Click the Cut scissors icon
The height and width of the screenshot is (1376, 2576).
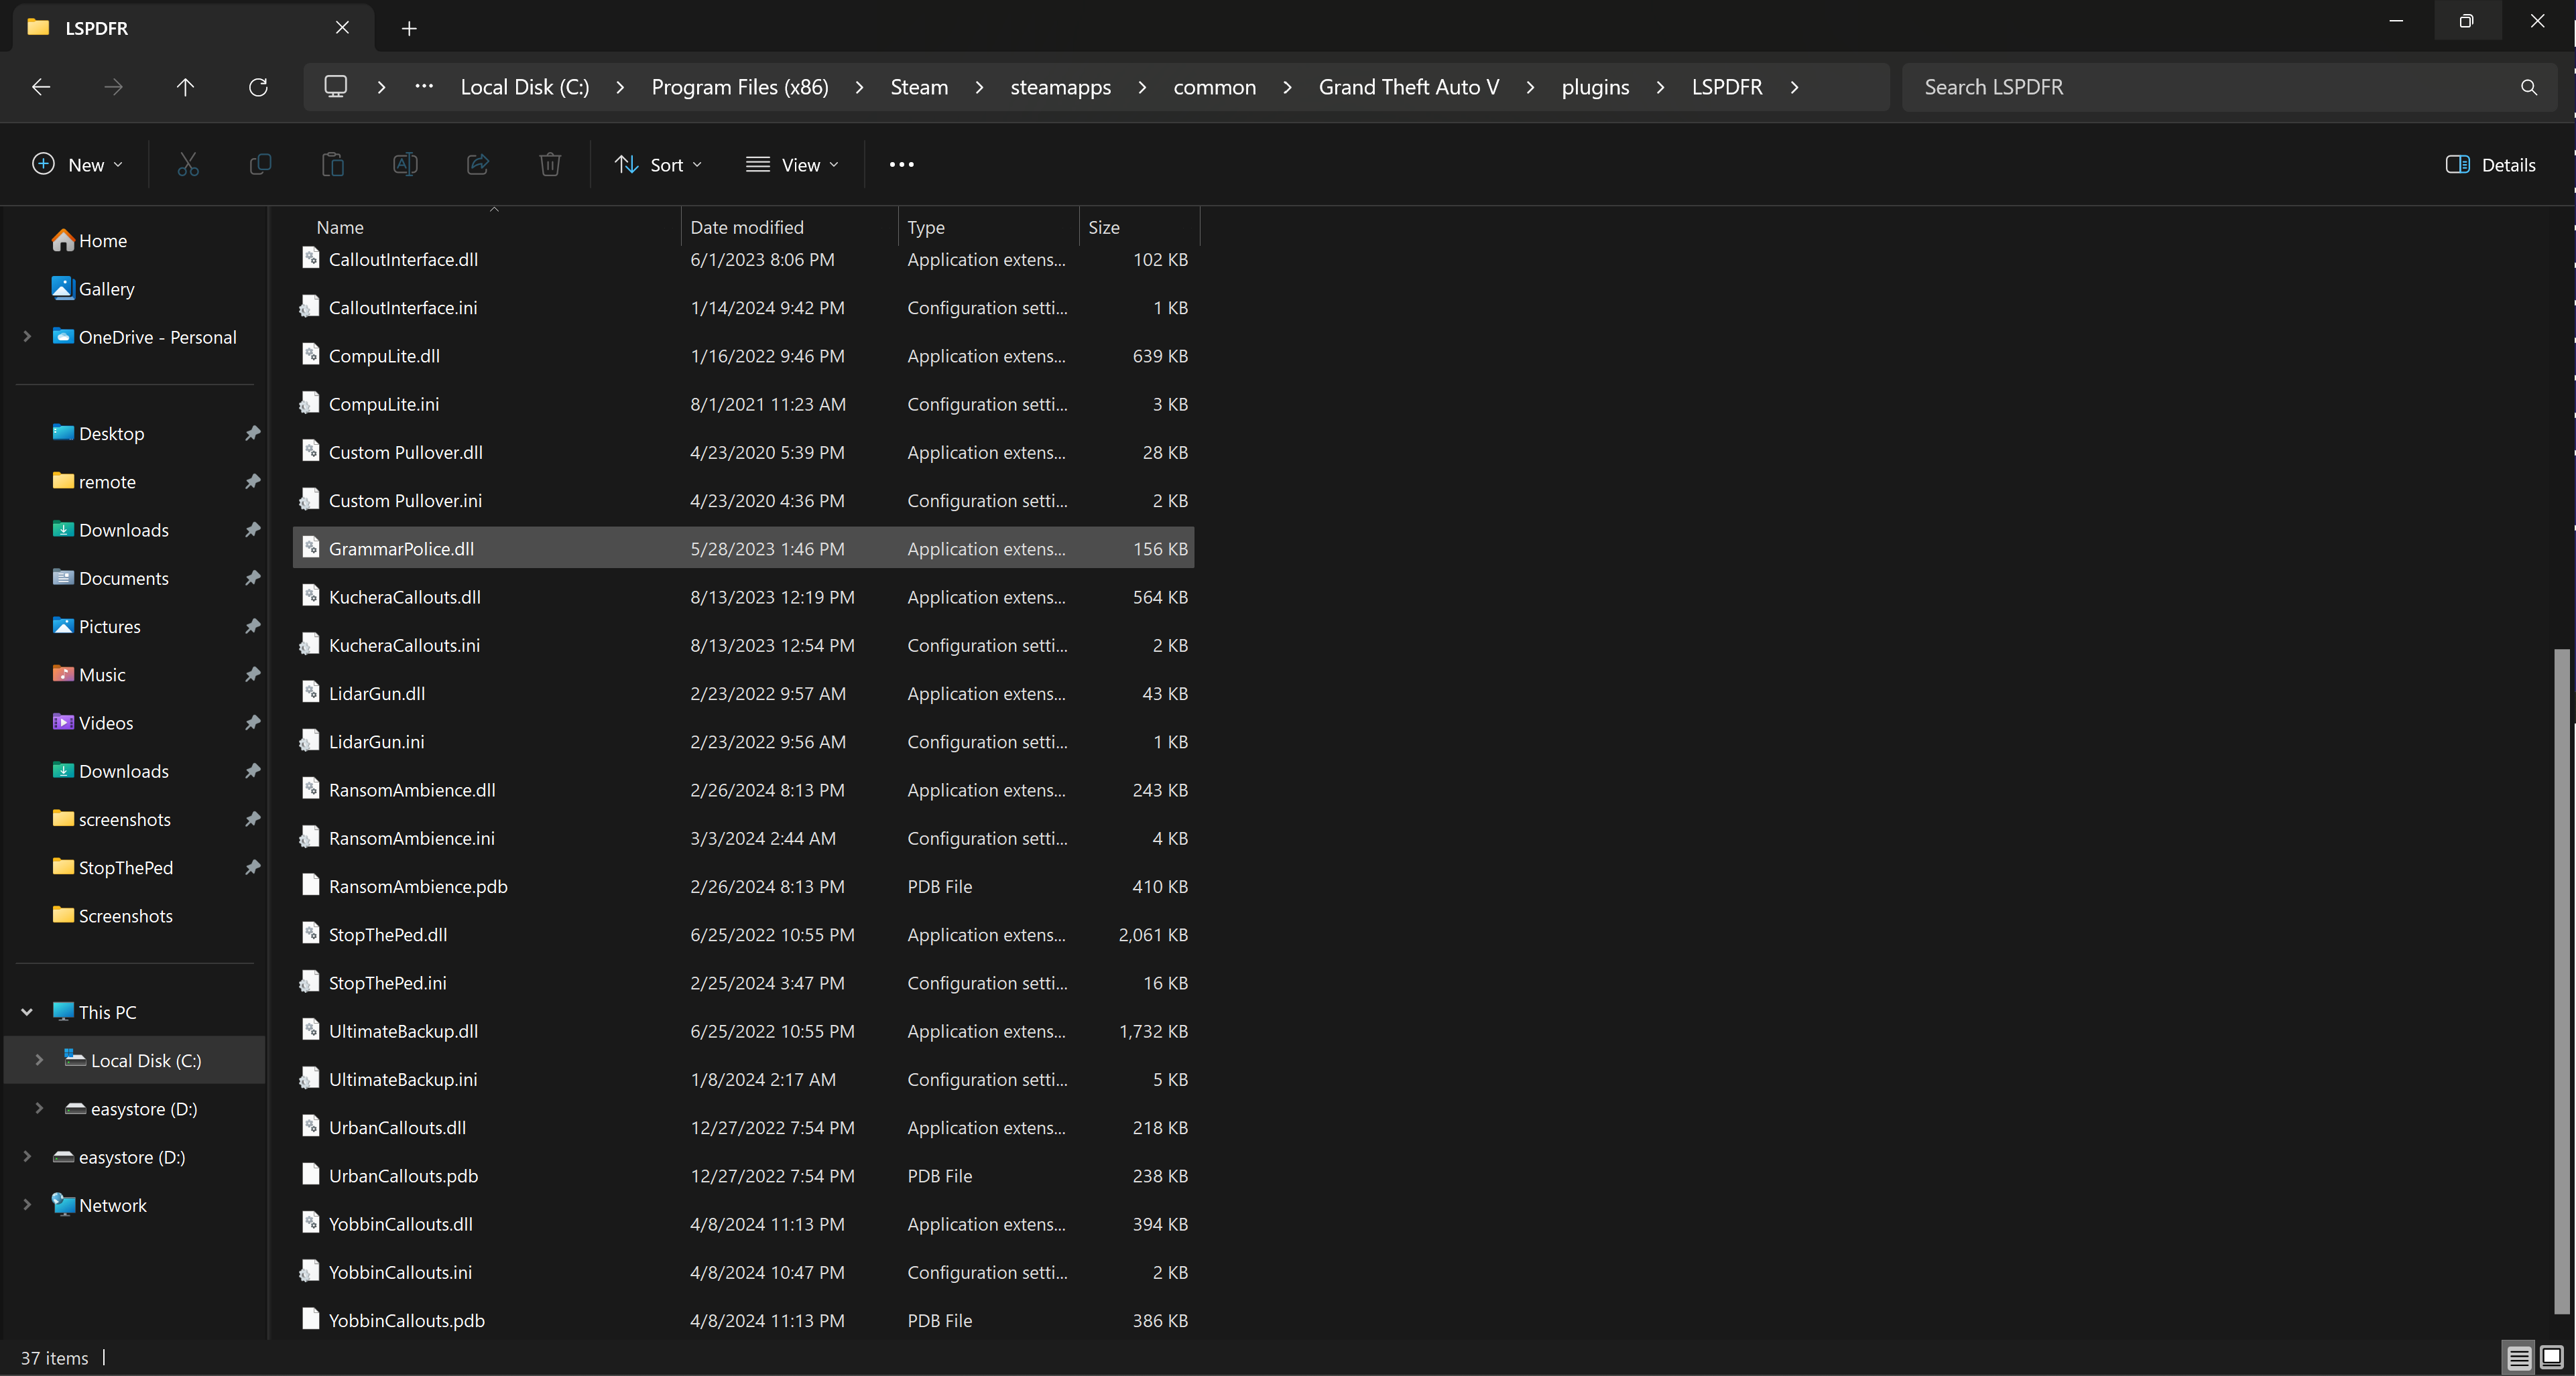[x=187, y=165]
